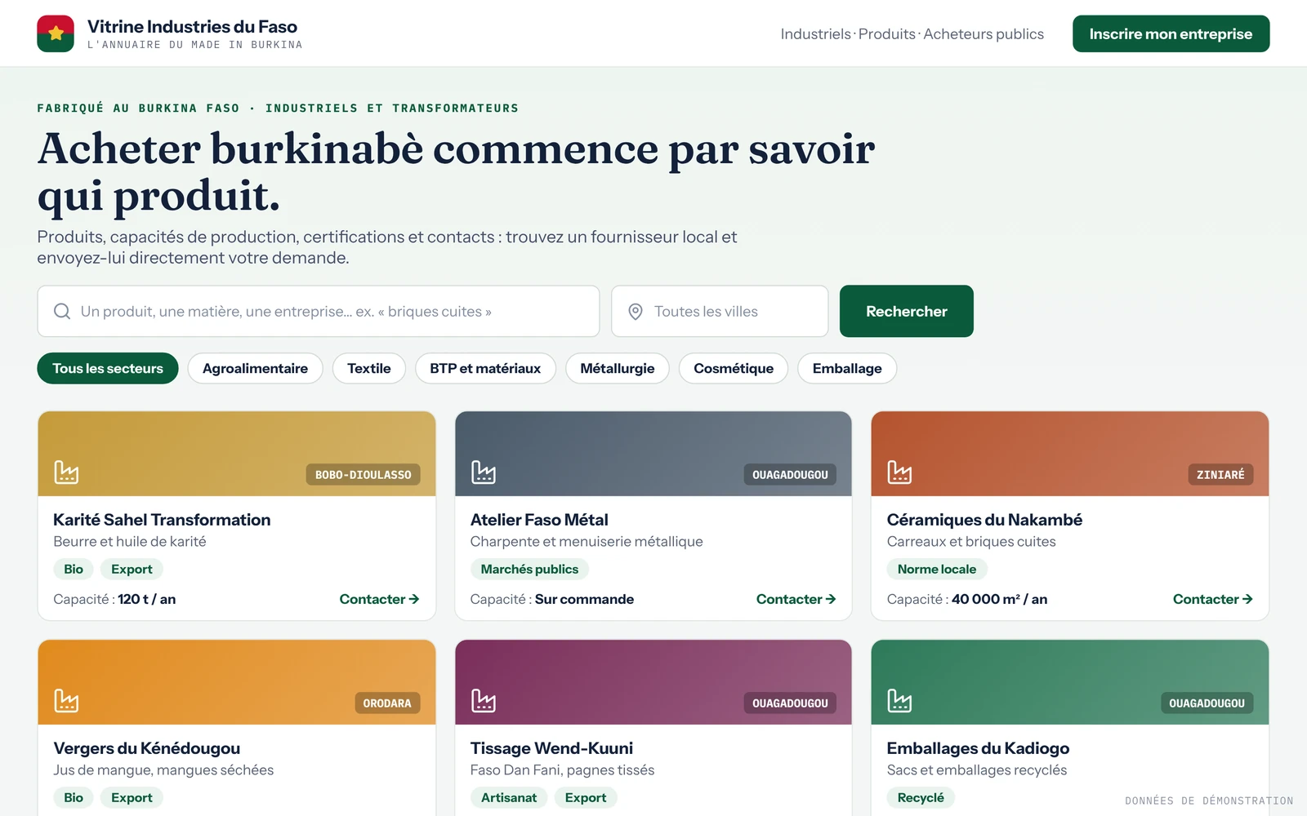The image size is (1307, 816).
Task: Click Export tag on Tissage Wend-Kuuni card
Action: click(x=586, y=797)
